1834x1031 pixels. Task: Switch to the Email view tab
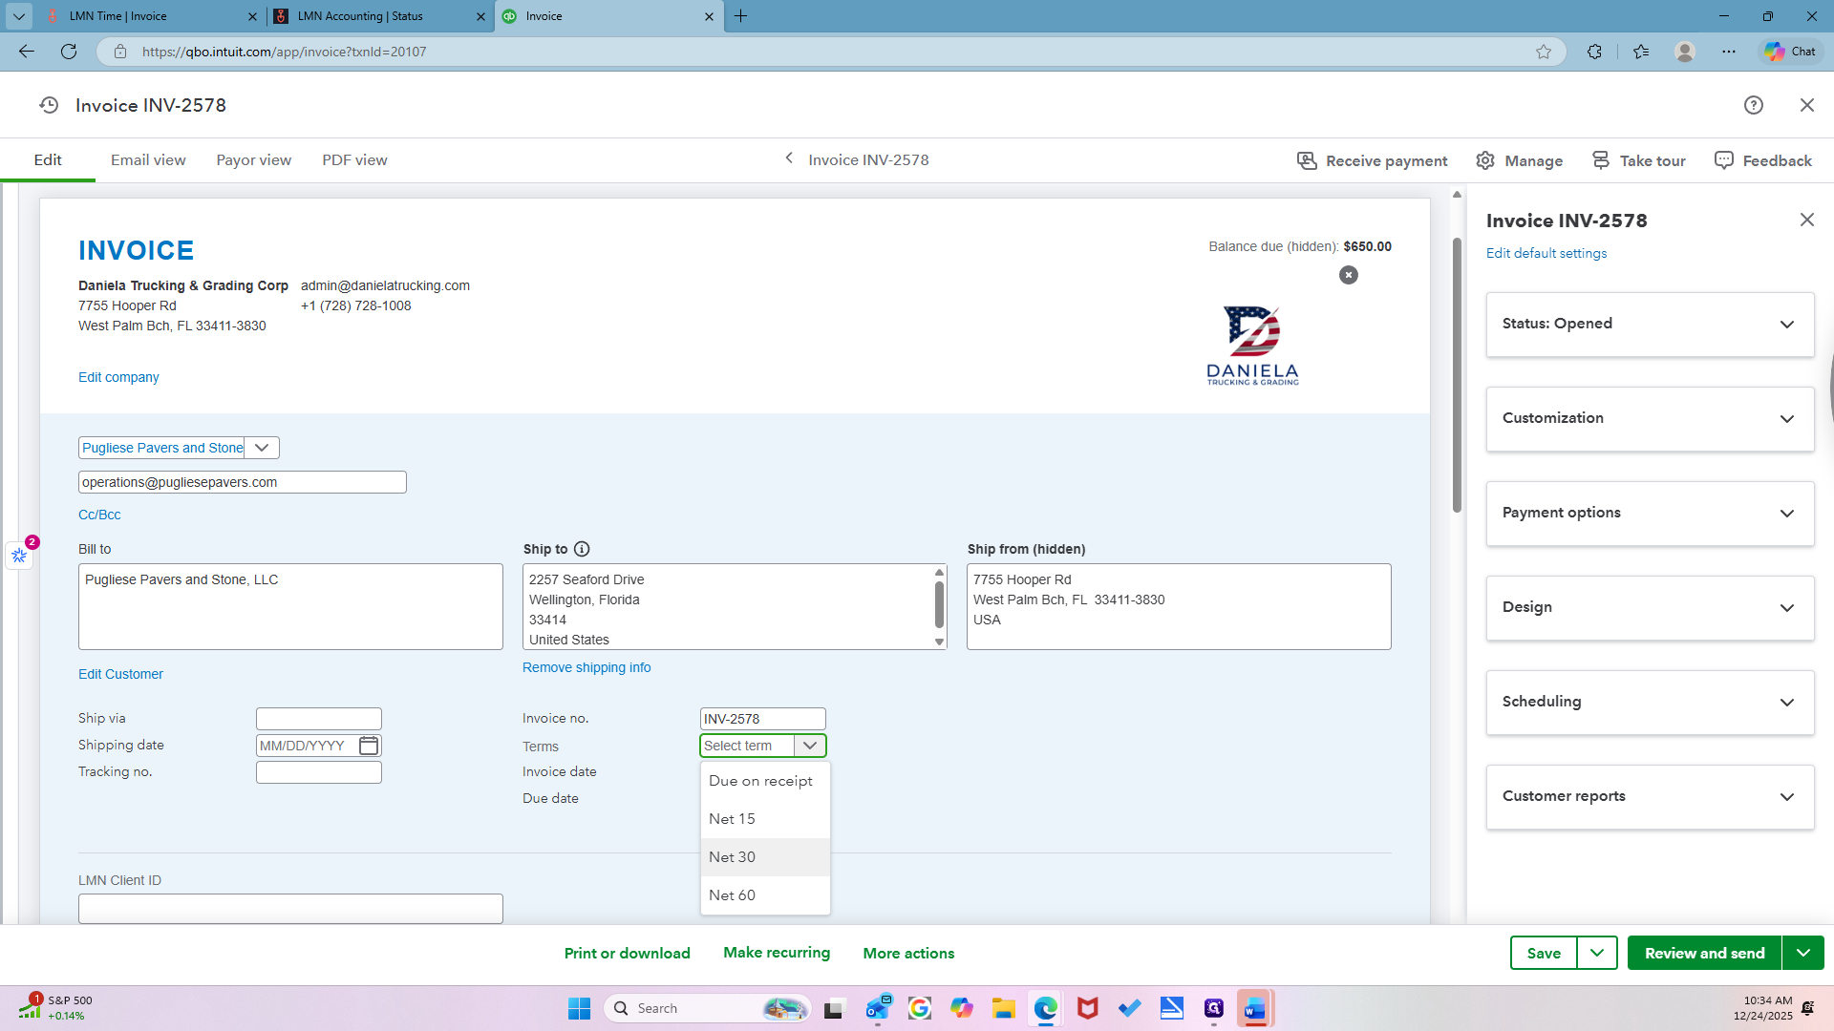coord(148,160)
